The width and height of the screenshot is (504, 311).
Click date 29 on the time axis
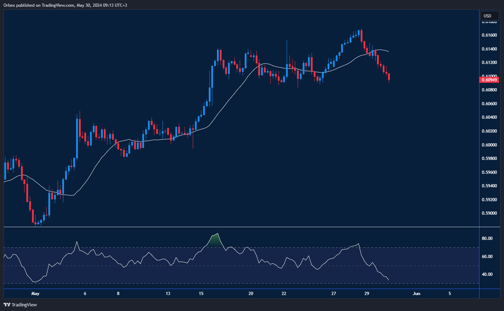(x=367, y=294)
